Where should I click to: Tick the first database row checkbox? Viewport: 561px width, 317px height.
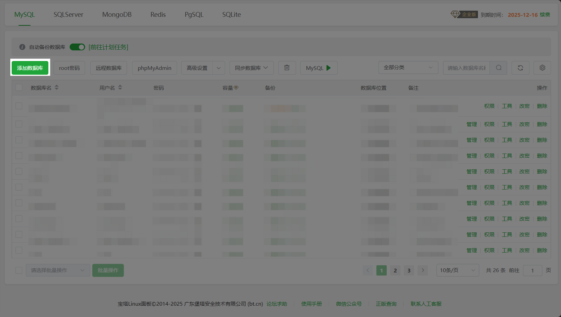[19, 106]
